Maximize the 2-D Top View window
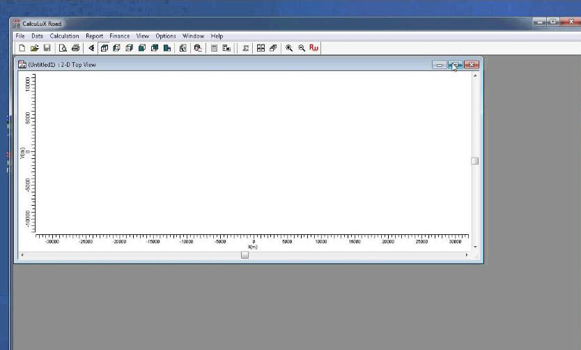The width and height of the screenshot is (581, 350). pos(456,65)
